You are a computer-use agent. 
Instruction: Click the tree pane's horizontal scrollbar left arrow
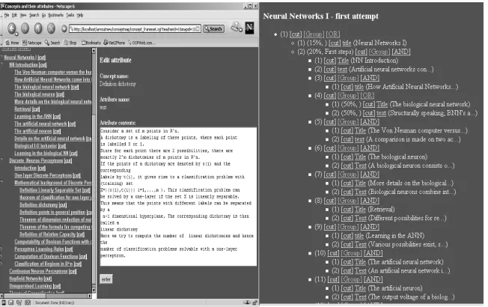coord(2,296)
